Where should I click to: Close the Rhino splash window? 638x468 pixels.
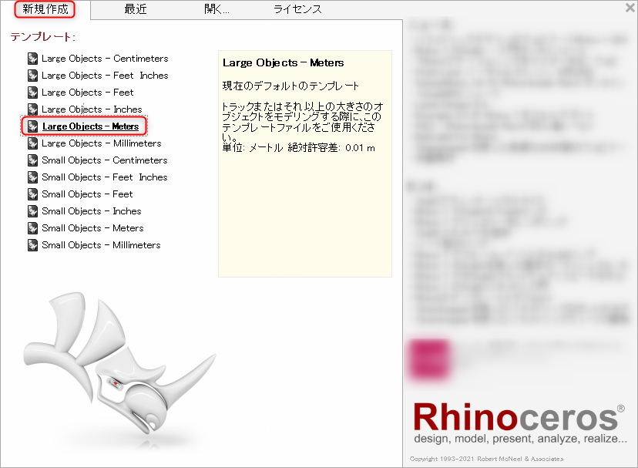tap(630, 8)
